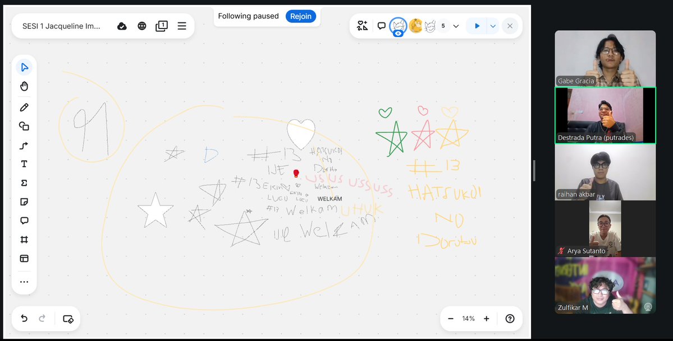Select raihan akbar video tile
Screen dimensions: 673x341
pos(605,172)
